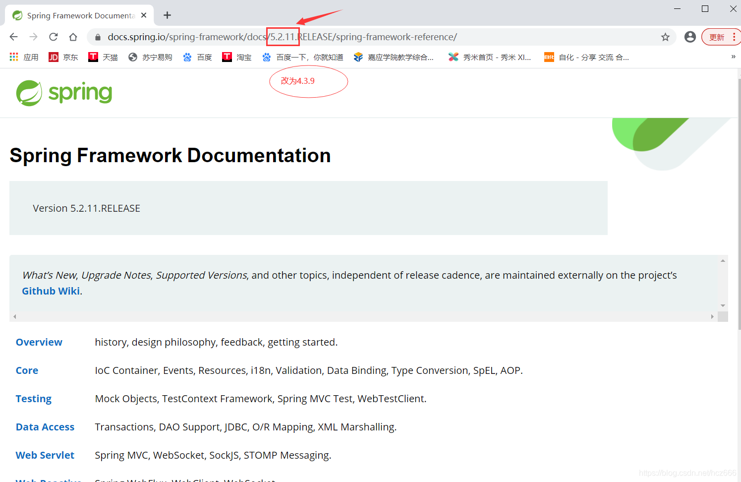Click the note box scroll down arrow

click(x=723, y=305)
